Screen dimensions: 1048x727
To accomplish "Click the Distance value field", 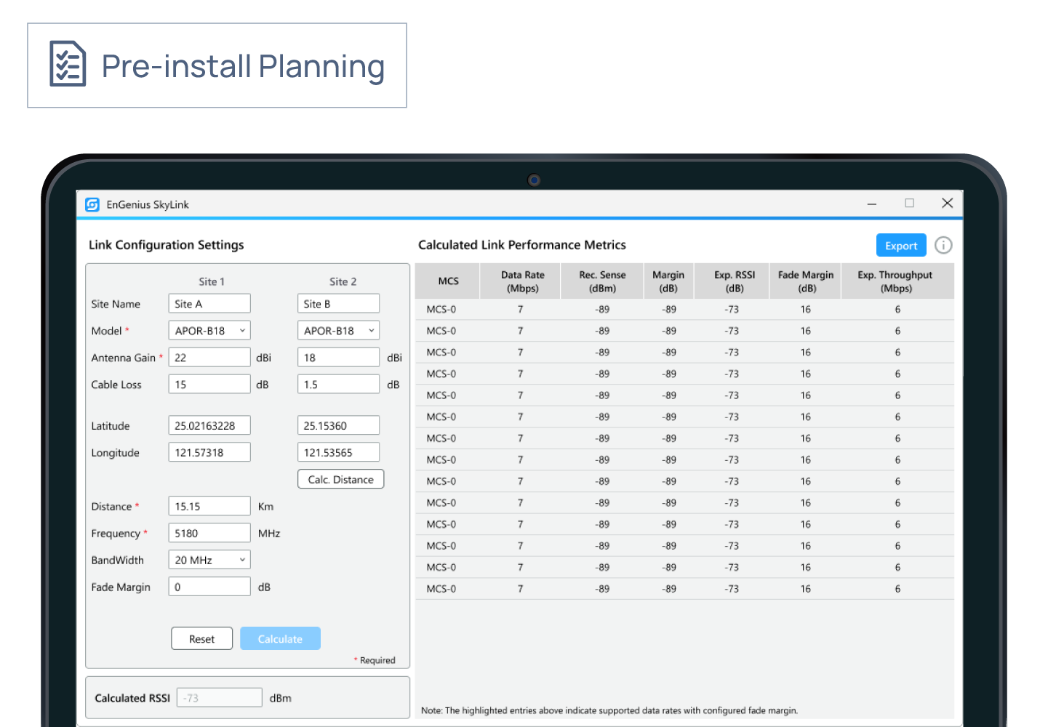I will 209,505.
